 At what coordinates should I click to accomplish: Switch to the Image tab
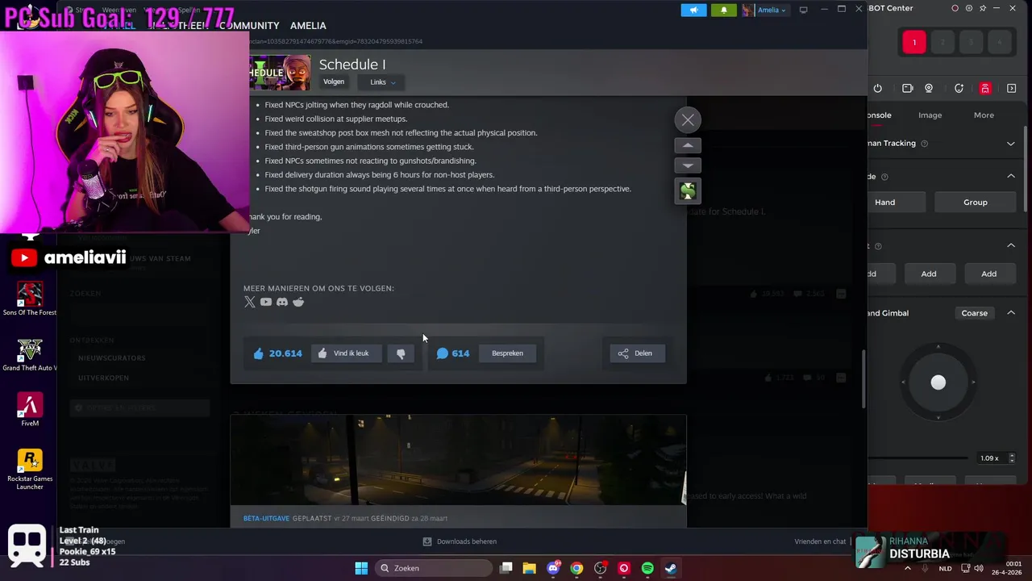tap(930, 115)
